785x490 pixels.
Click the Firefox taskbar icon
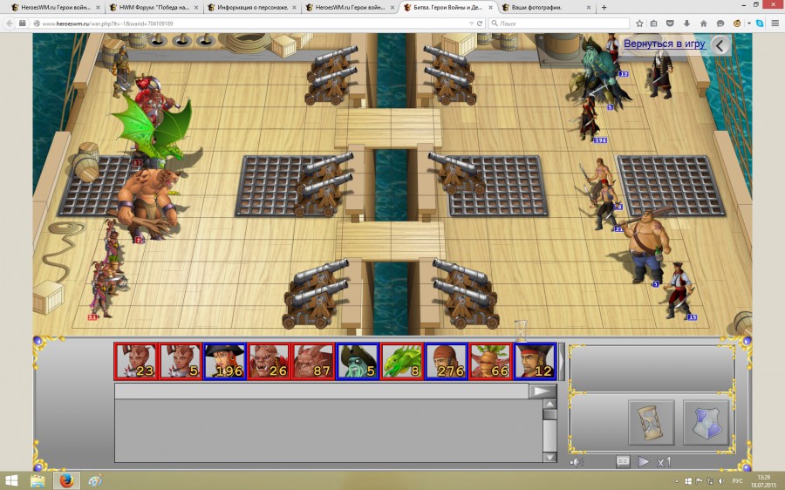point(66,481)
